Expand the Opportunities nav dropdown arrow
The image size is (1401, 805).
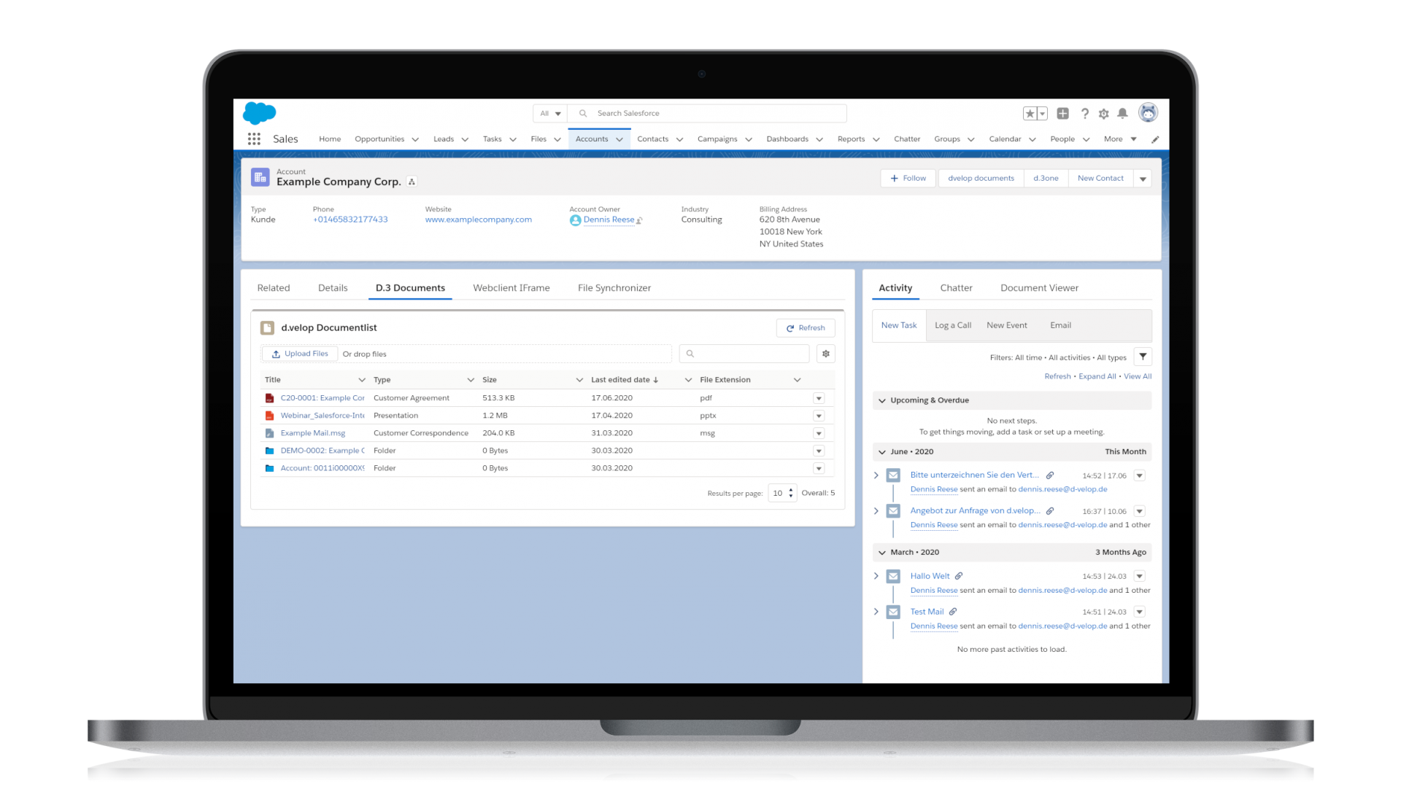coord(415,139)
